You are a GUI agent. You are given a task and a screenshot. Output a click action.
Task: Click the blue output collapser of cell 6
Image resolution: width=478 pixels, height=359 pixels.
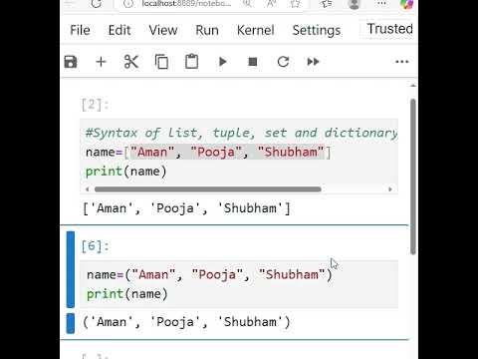click(x=71, y=323)
